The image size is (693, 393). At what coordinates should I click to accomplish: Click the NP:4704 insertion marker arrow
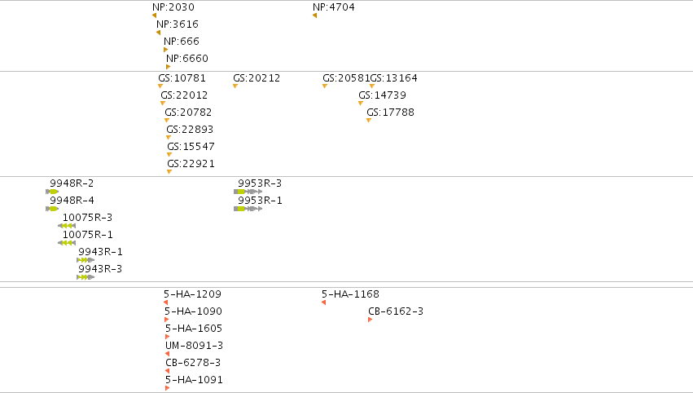tap(314, 15)
